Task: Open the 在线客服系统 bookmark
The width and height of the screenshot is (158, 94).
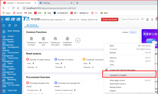Action: coord(61,13)
